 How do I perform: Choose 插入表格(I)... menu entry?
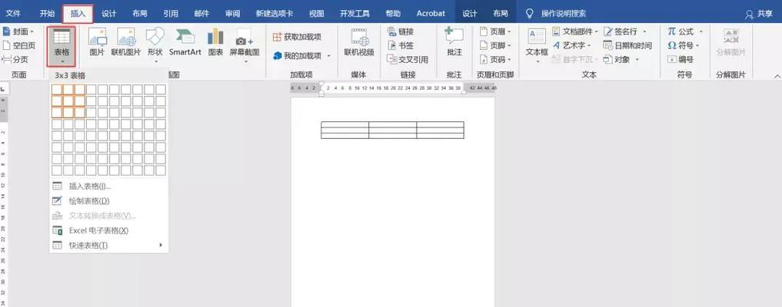point(108,186)
